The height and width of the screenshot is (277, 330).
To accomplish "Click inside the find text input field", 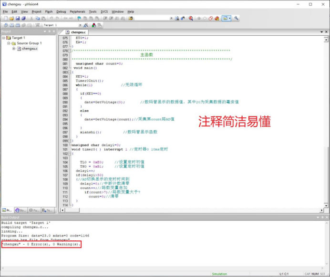I will click(x=152, y=18).
